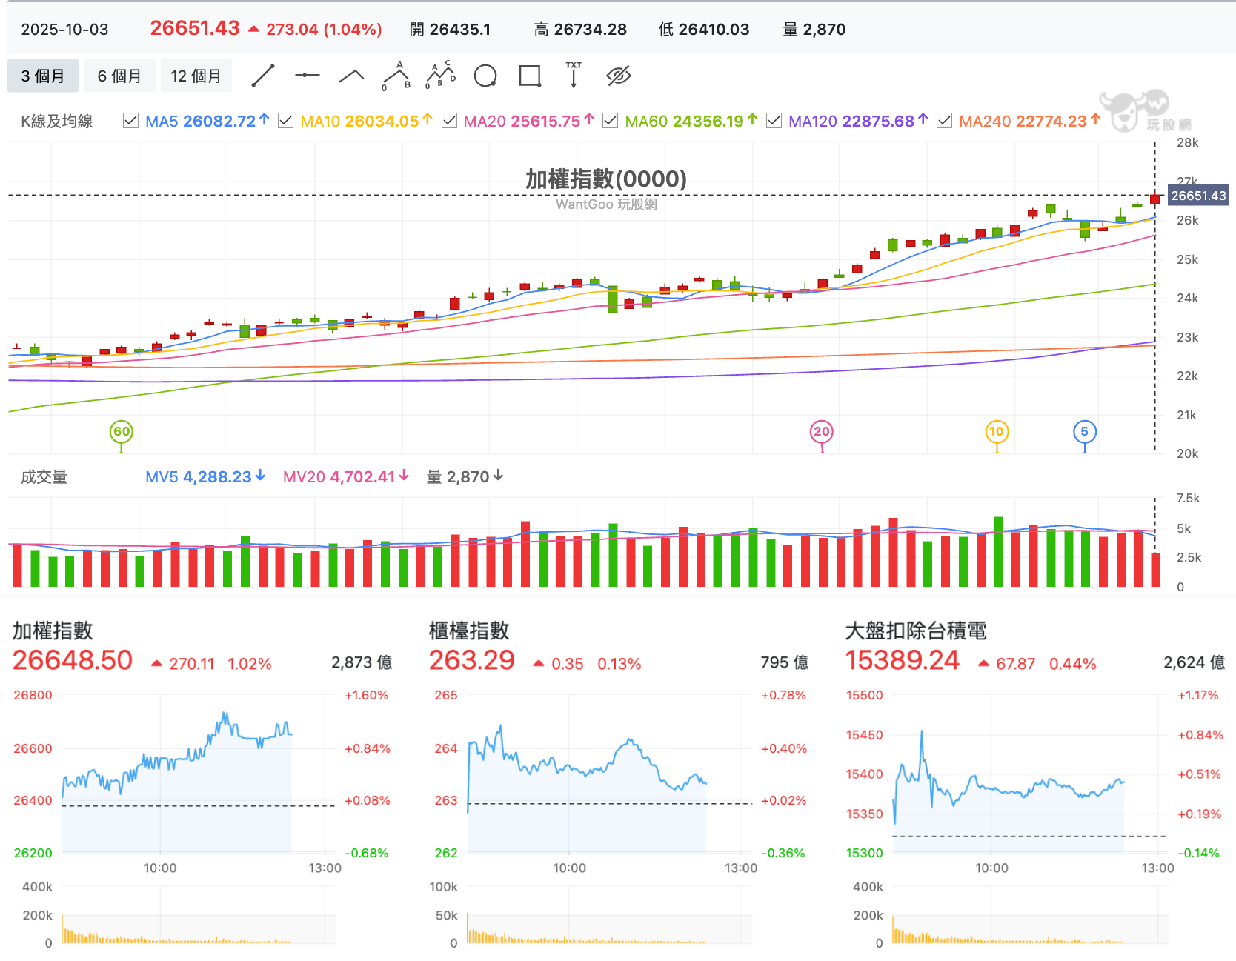
Task: Click the 加權指數(0000) chart title
Action: tap(606, 179)
